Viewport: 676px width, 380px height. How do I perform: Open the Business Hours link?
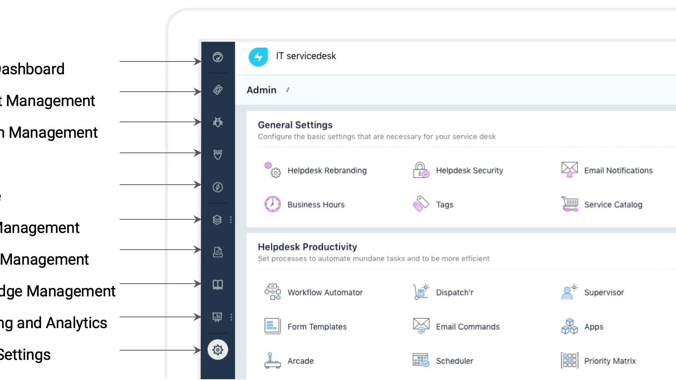click(x=316, y=205)
